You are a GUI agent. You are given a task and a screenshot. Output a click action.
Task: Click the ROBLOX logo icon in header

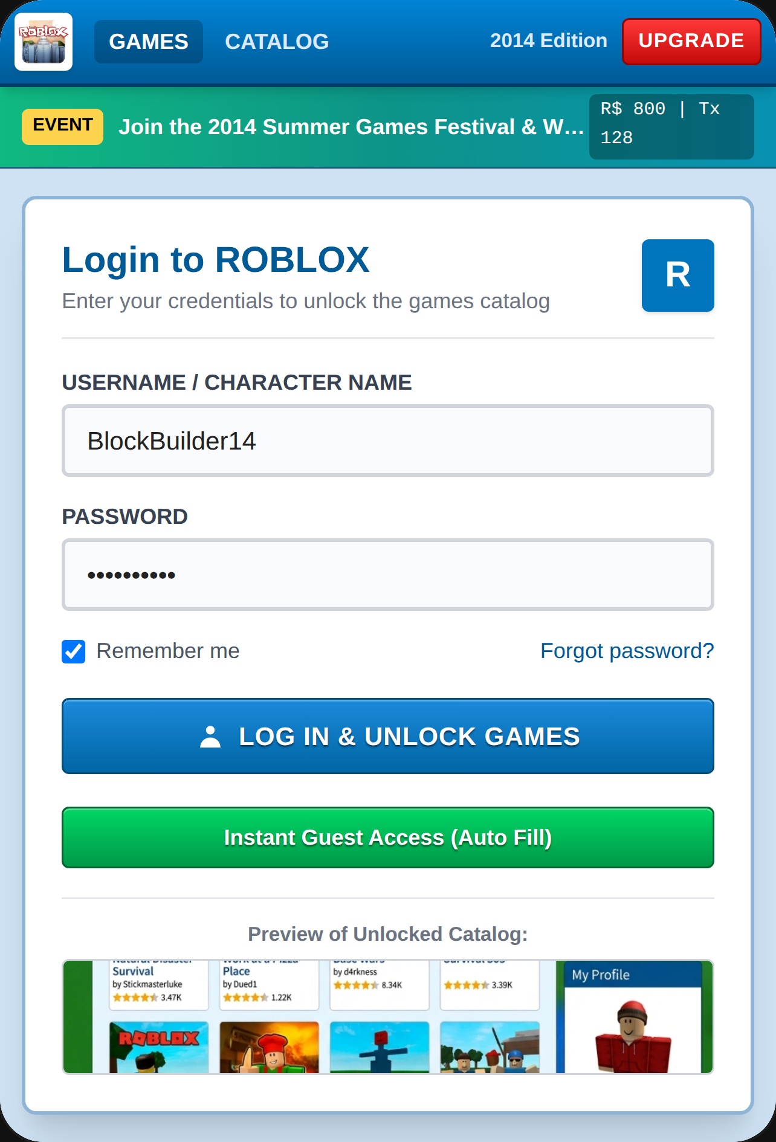(x=44, y=42)
